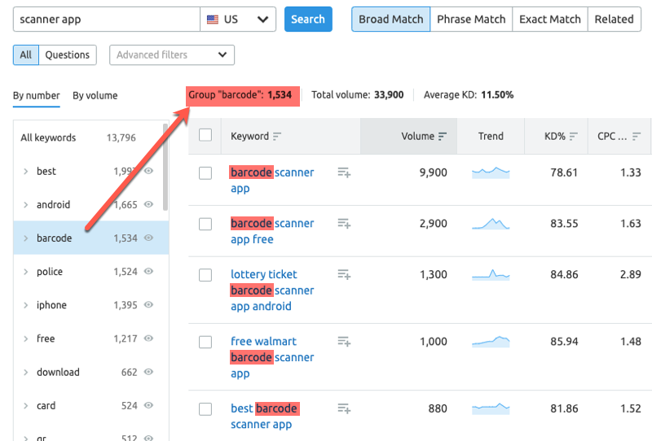Click add-to-list icon for 'best barcode scanner app'

(x=344, y=408)
